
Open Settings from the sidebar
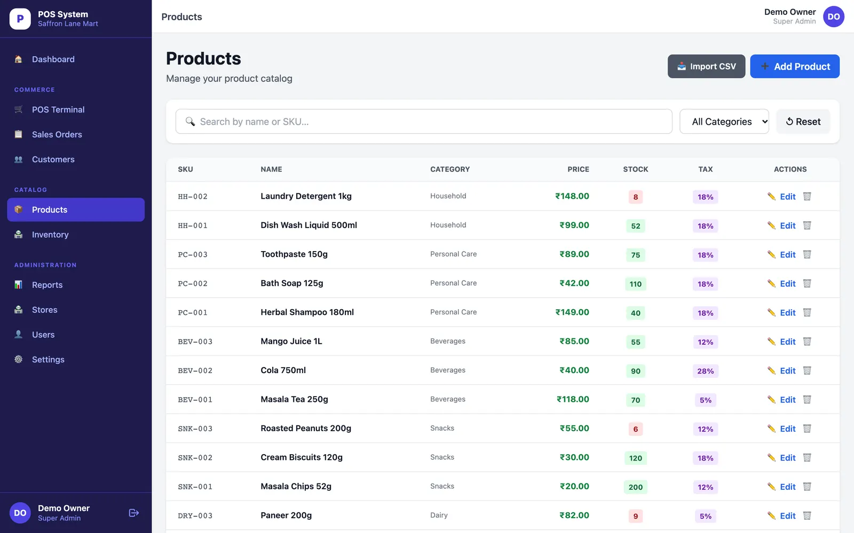[x=76, y=359]
